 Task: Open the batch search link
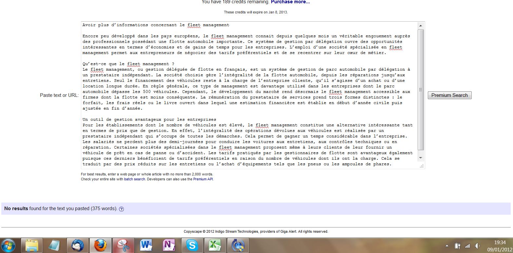coord(134,179)
